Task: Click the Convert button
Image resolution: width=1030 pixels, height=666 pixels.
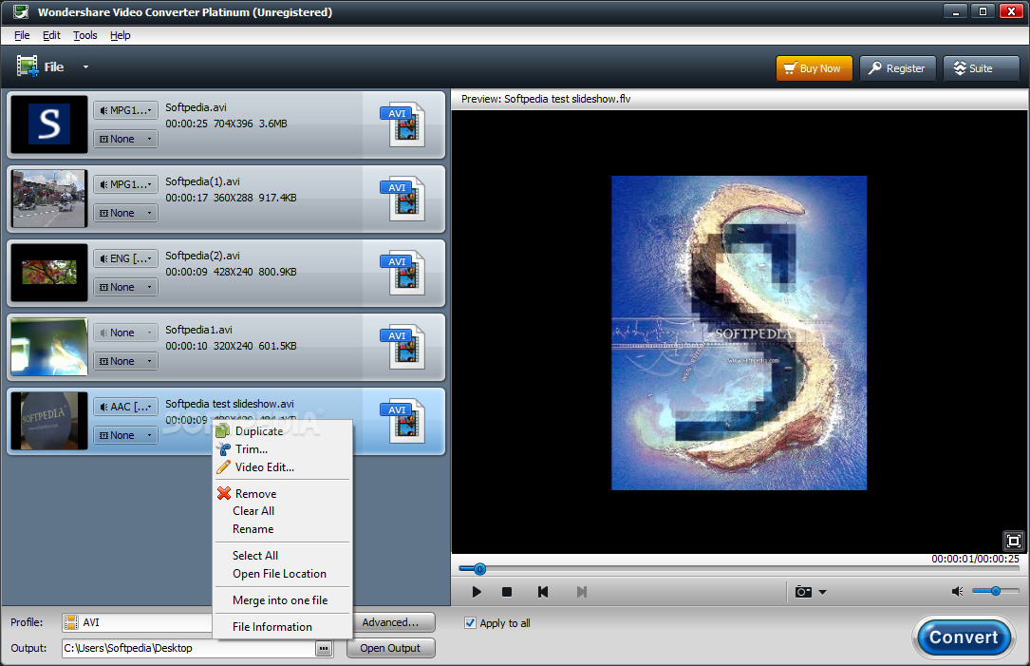Action: coord(964,637)
